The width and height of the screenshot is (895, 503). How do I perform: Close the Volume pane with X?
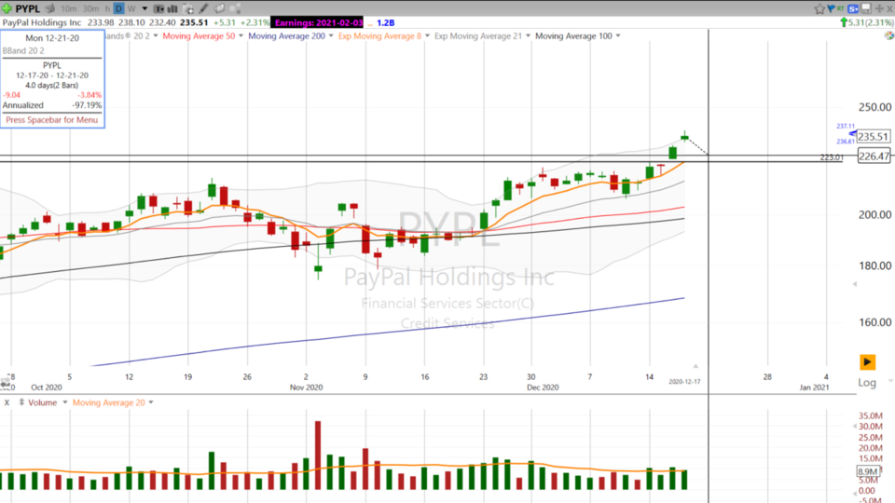pos(7,402)
